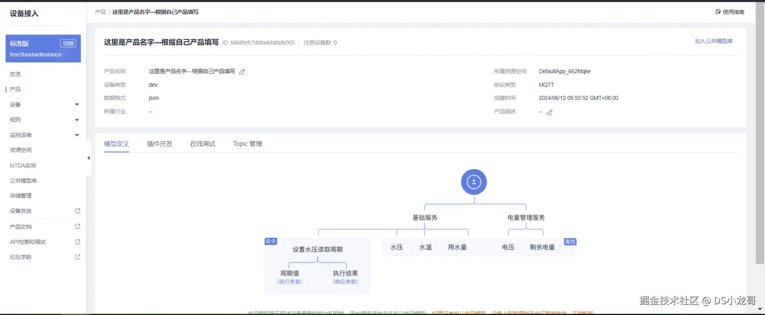This screenshot has height=315, width=765.
Task: Expand the 规则 sidebar menu
Action: [x=77, y=120]
